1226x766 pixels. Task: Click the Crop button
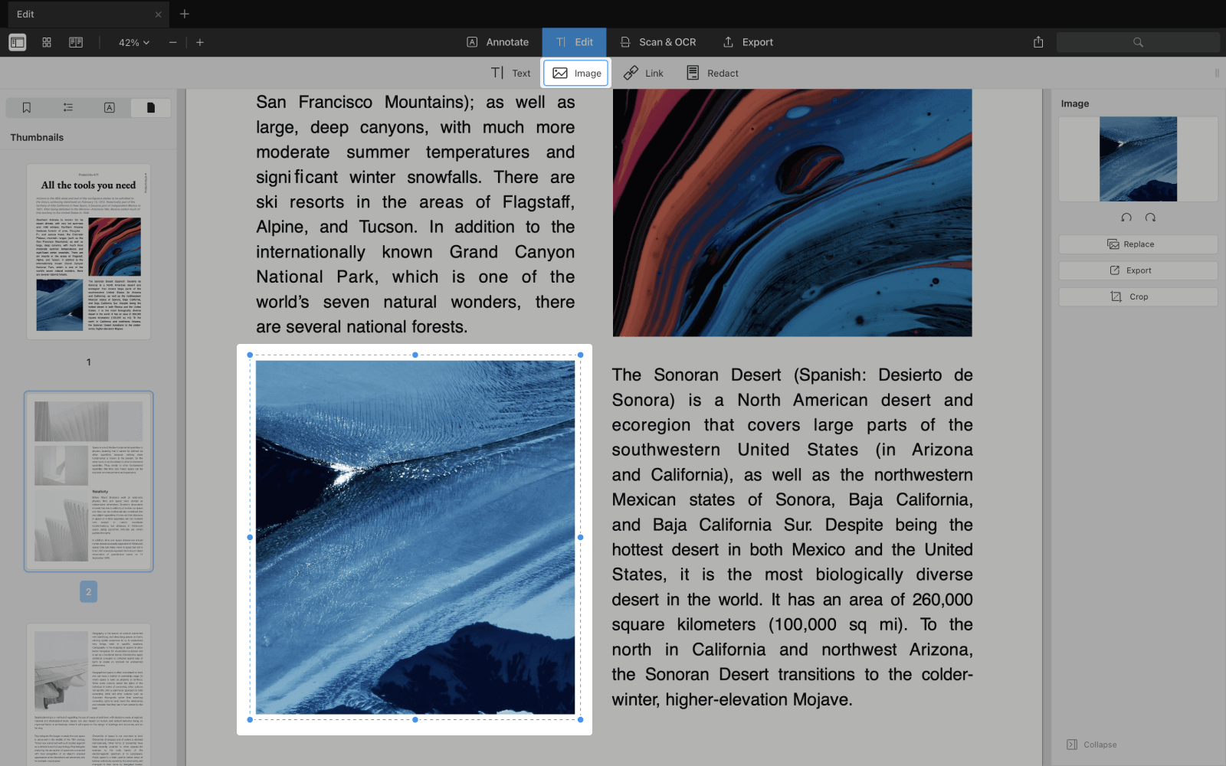tap(1137, 296)
